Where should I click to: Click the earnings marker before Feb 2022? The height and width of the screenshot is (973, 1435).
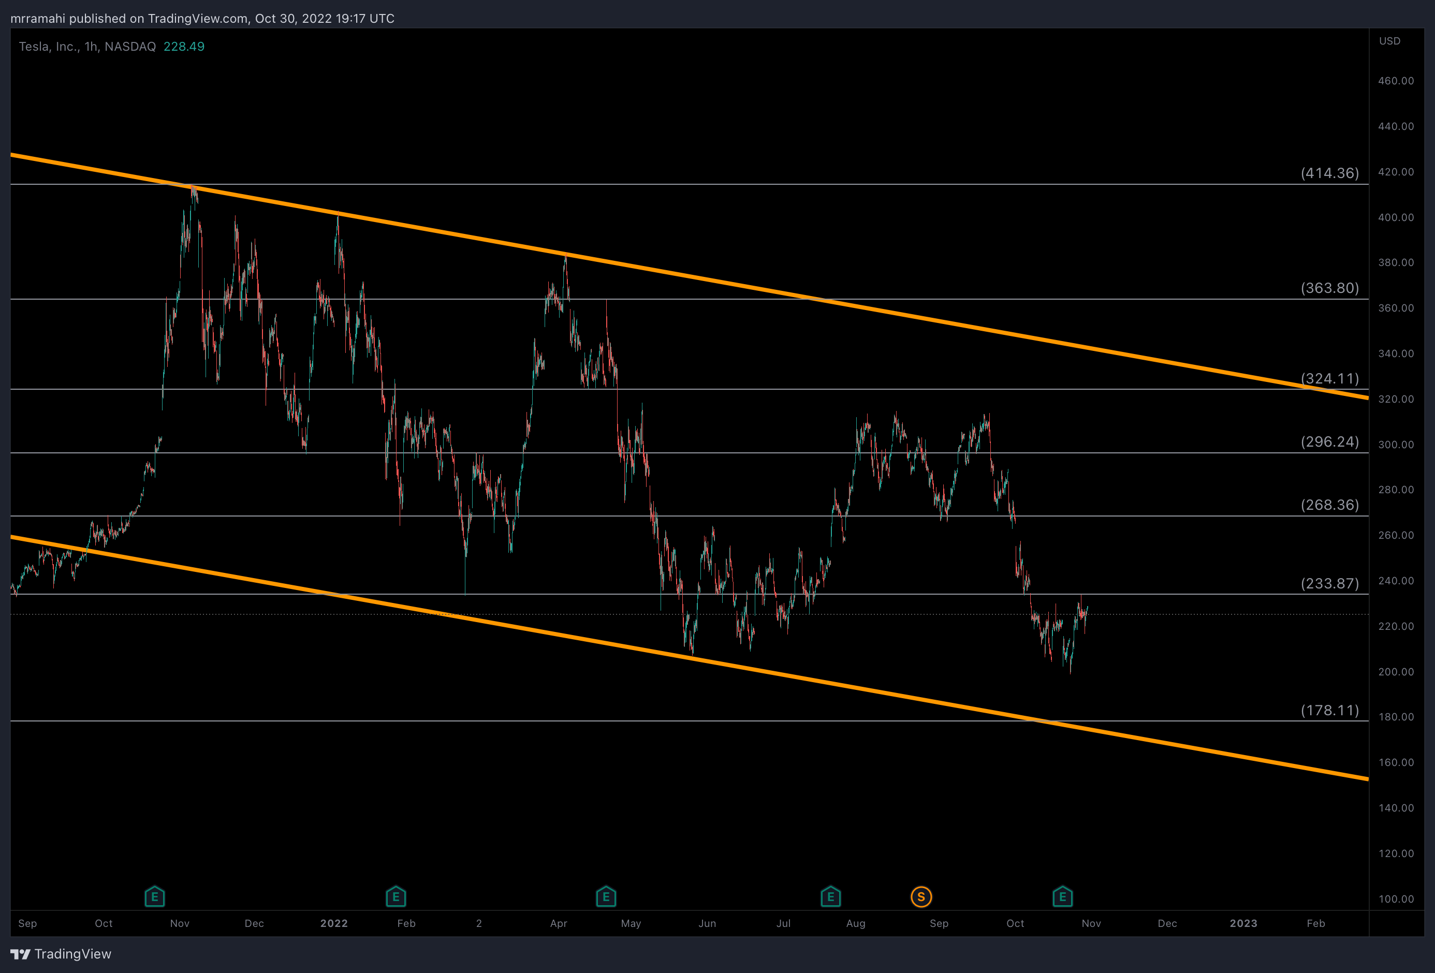tap(396, 896)
